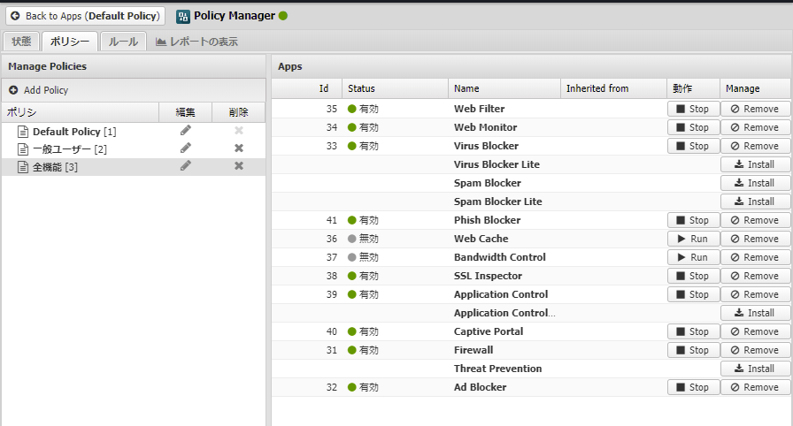Click pencil edit icon for 全機能 policy
Screen dimensions: 793x426
click(x=186, y=166)
